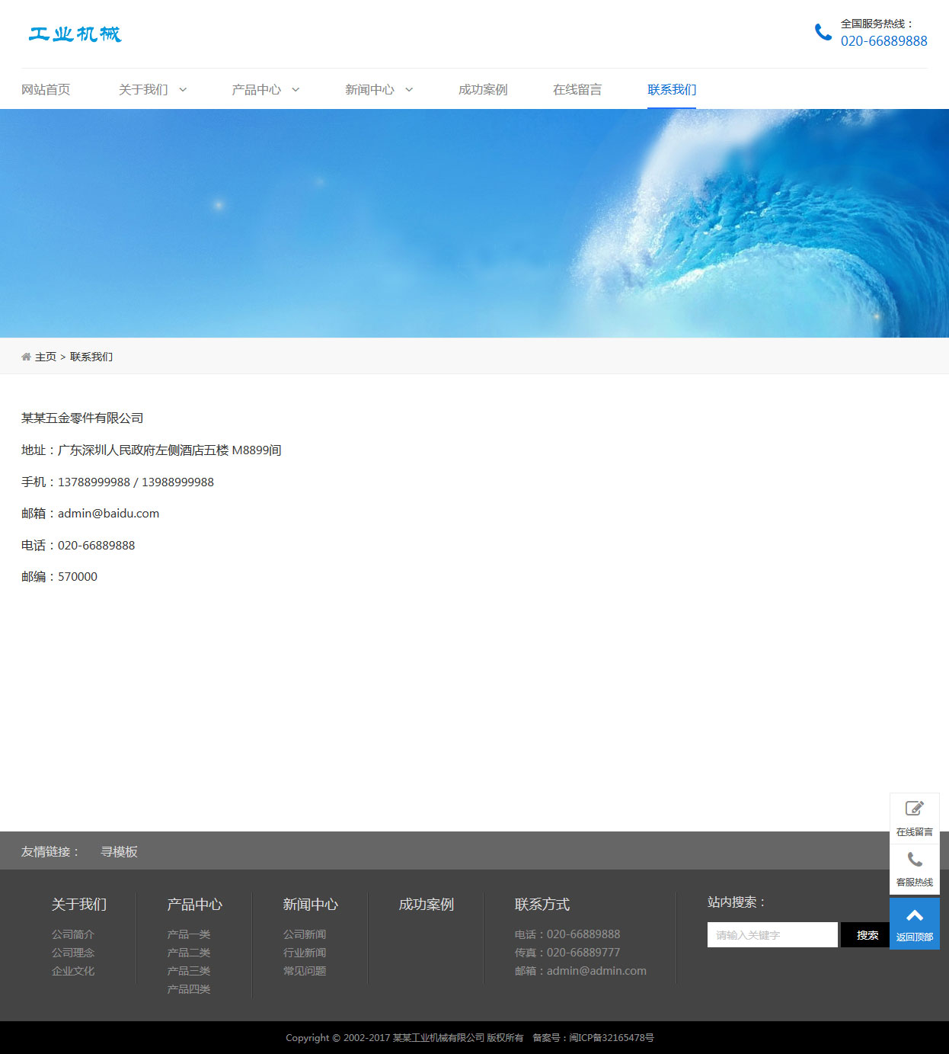Click the footer 新闻中心 heading

(x=311, y=905)
